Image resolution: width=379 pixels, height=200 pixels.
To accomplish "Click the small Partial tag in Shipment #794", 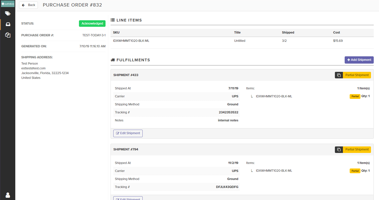I will (355, 171).
